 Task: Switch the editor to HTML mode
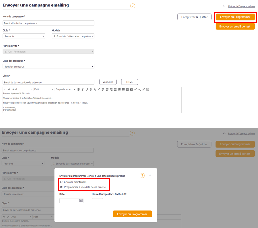tap(129, 82)
